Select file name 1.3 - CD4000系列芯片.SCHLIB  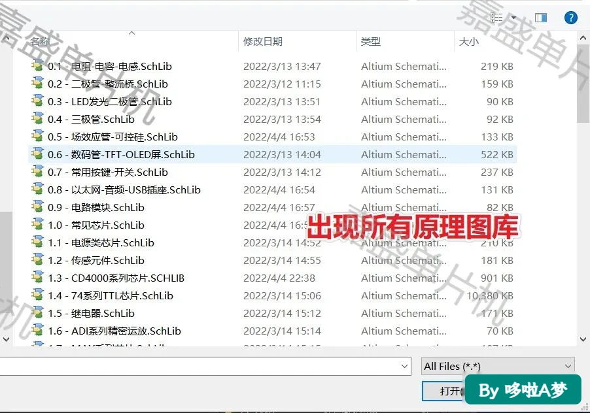point(116,278)
